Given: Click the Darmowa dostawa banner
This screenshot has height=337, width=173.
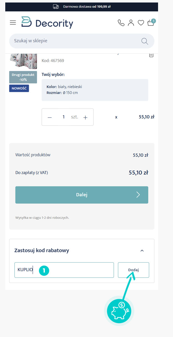Looking at the screenshot, I should [82, 6].
